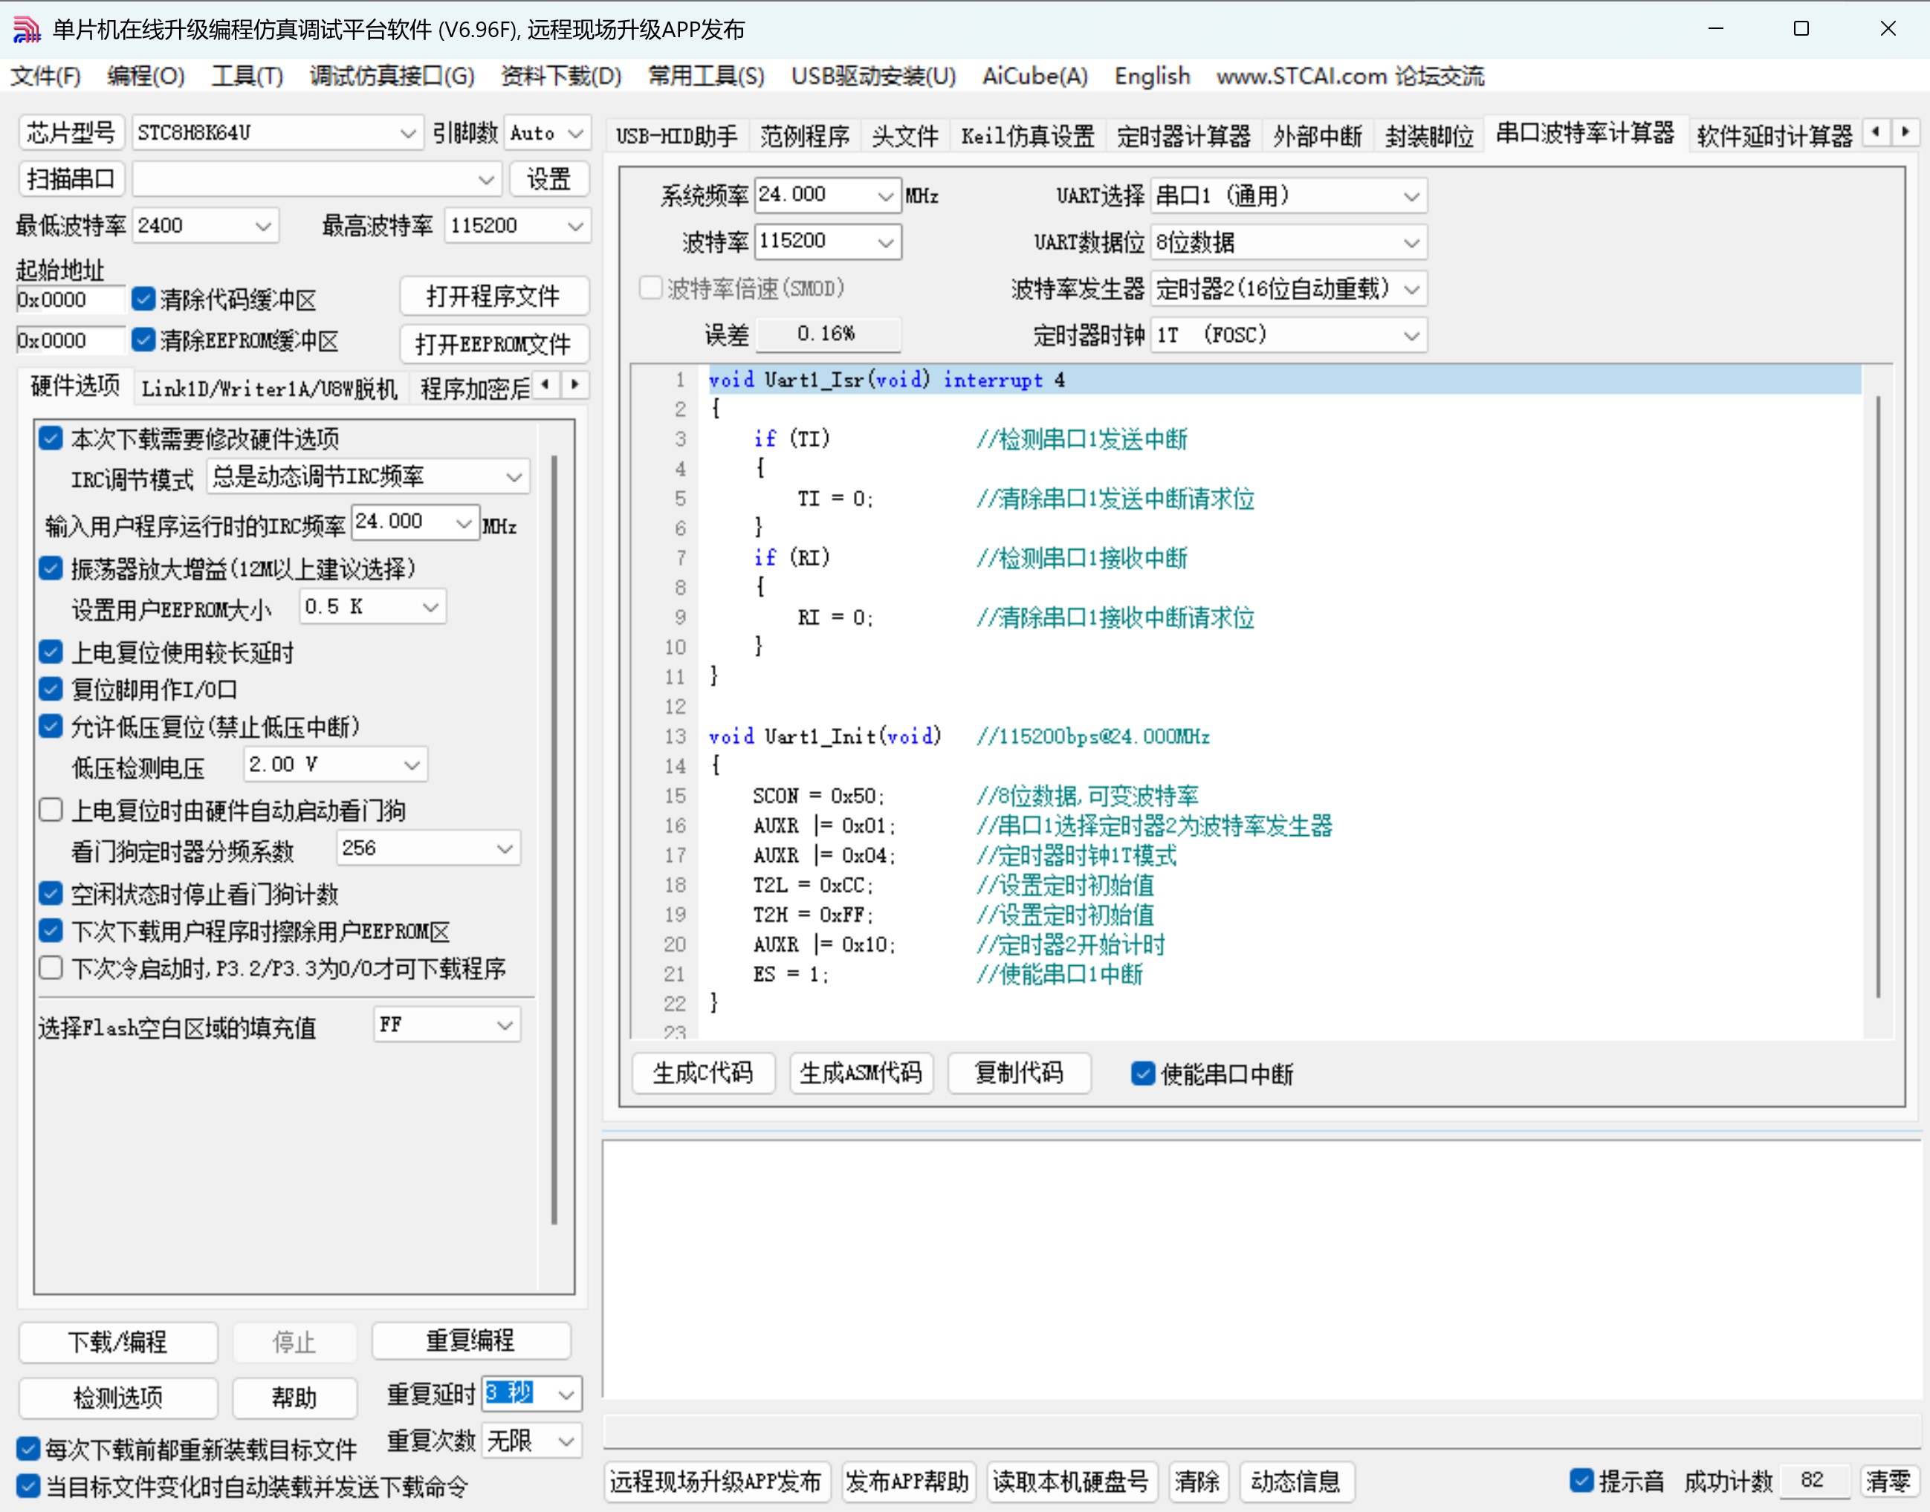Switch to the 定时器计算器 tab
The image size is (1930, 1512).
point(1183,134)
